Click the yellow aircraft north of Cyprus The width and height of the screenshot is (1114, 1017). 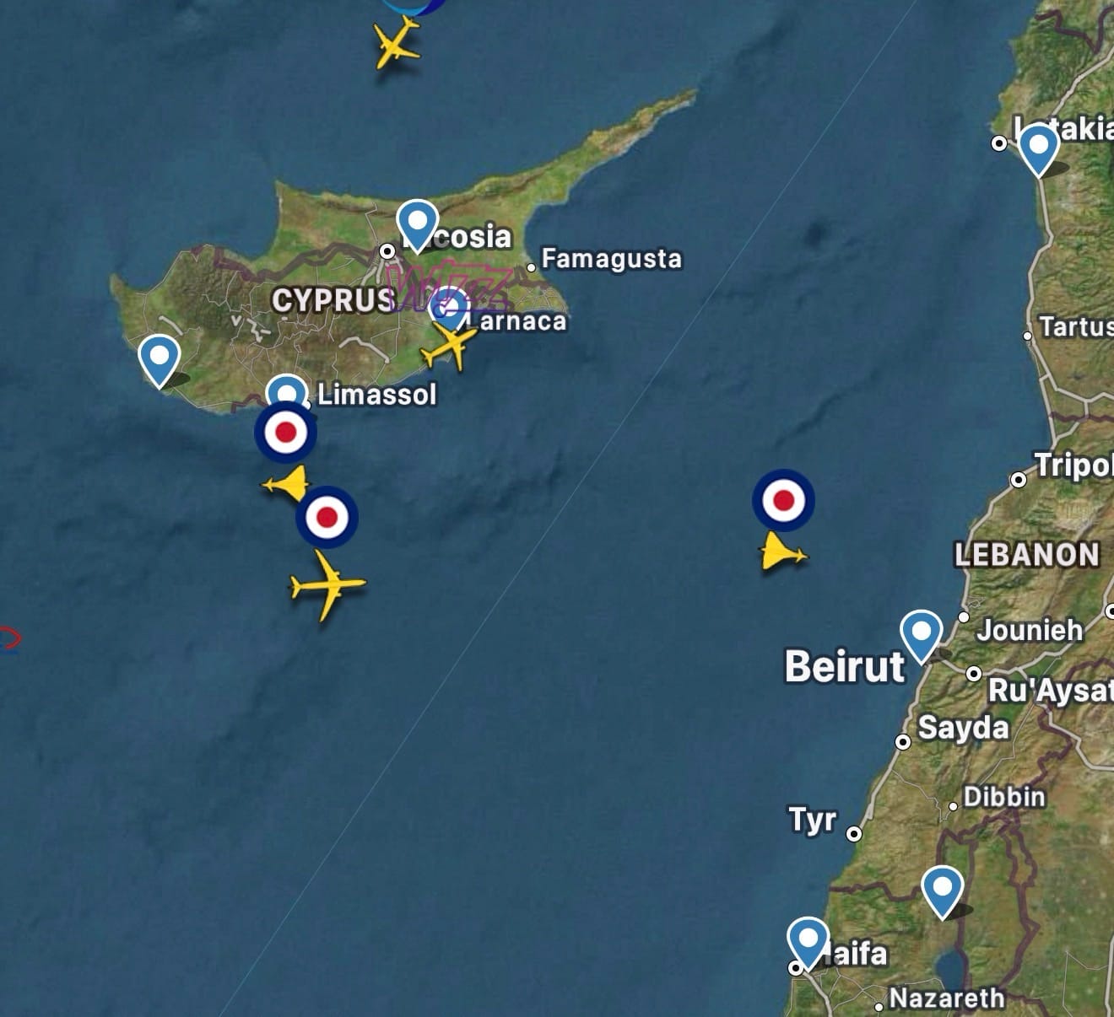(396, 43)
